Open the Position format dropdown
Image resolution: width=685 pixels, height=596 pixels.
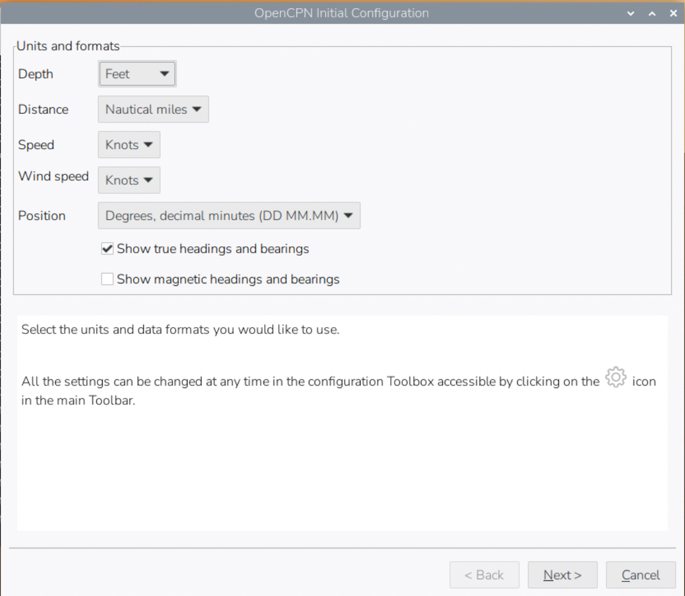[x=229, y=216]
